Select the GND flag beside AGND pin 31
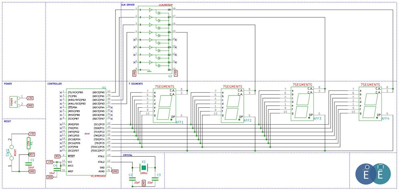 tap(115, 171)
